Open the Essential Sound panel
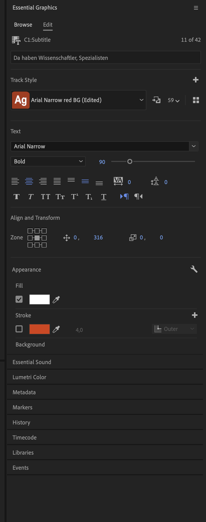 (x=32, y=362)
